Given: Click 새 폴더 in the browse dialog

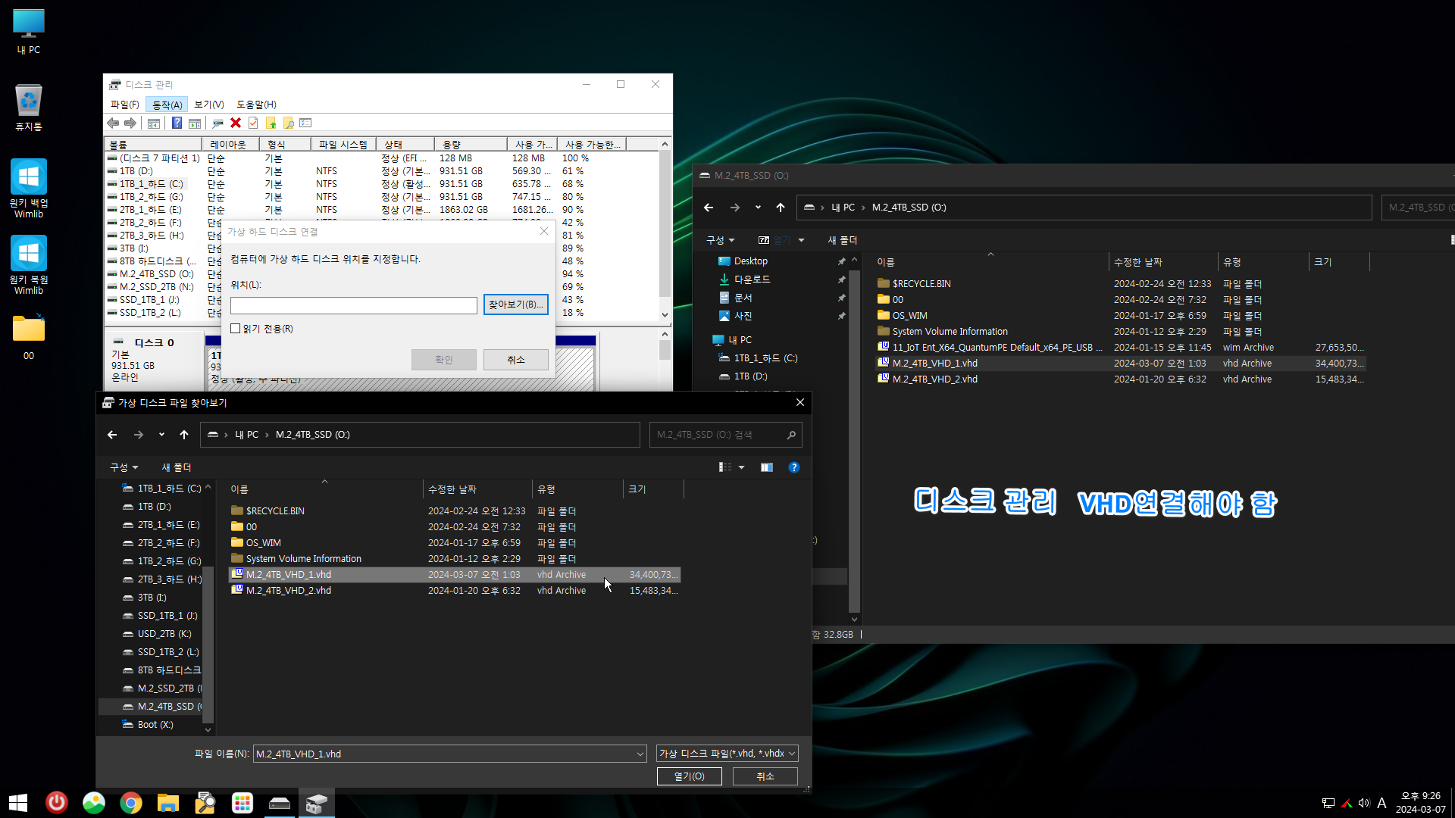Looking at the screenshot, I should click(x=176, y=467).
